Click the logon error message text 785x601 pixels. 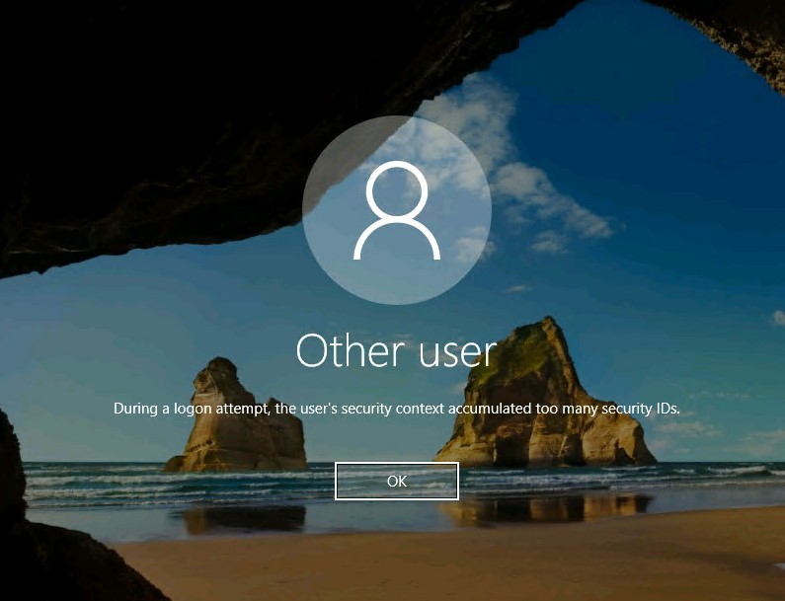point(396,408)
